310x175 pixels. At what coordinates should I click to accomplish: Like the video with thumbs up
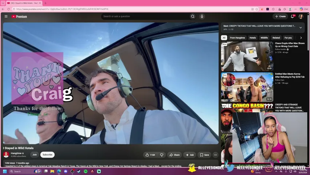[x=150, y=155]
